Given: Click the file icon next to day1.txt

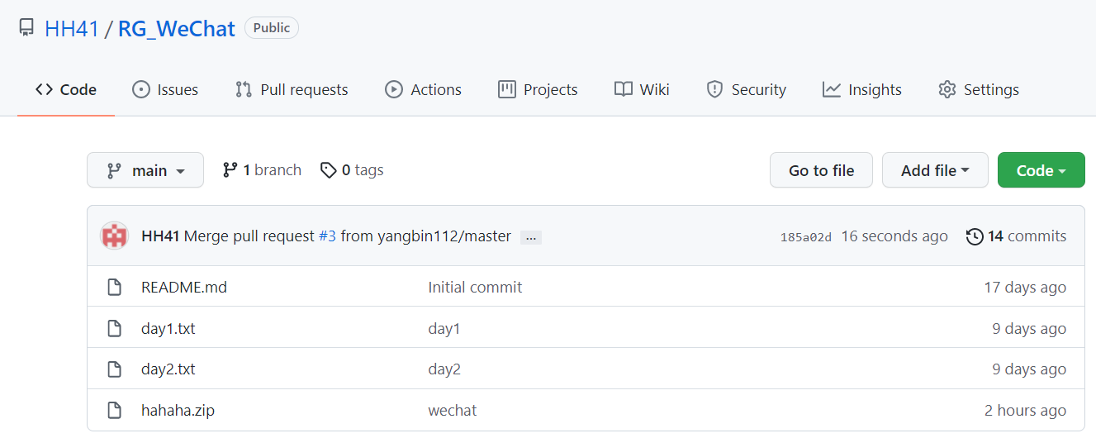Looking at the screenshot, I should pyautogui.click(x=115, y=329).
